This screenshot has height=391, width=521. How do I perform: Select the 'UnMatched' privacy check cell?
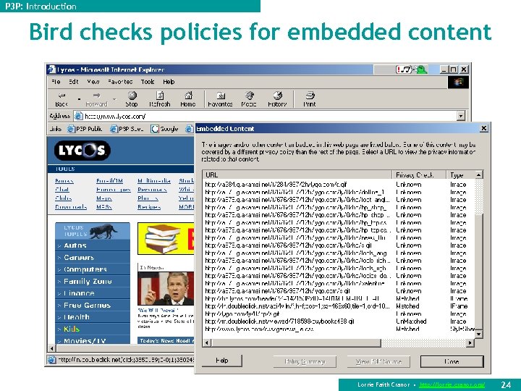coord(411,321)
